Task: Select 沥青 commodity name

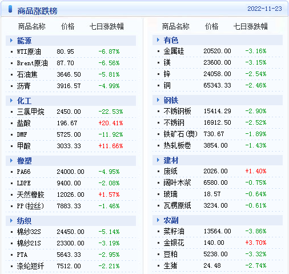Action: click(23, 86)
